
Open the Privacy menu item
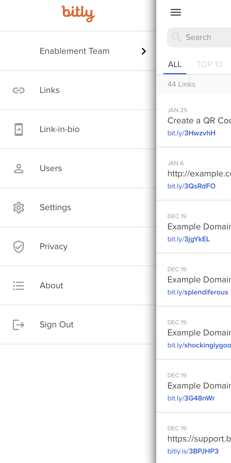pos(78,246)
